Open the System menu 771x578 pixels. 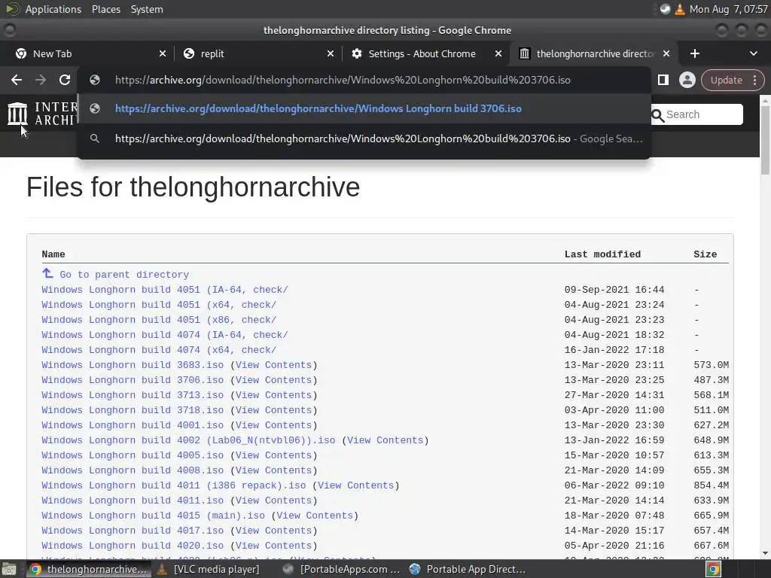coord(147,9)
